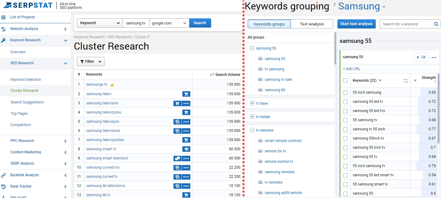
Task: Open the three-dot menu for samsung curved tv
Action: coord(186,177)
